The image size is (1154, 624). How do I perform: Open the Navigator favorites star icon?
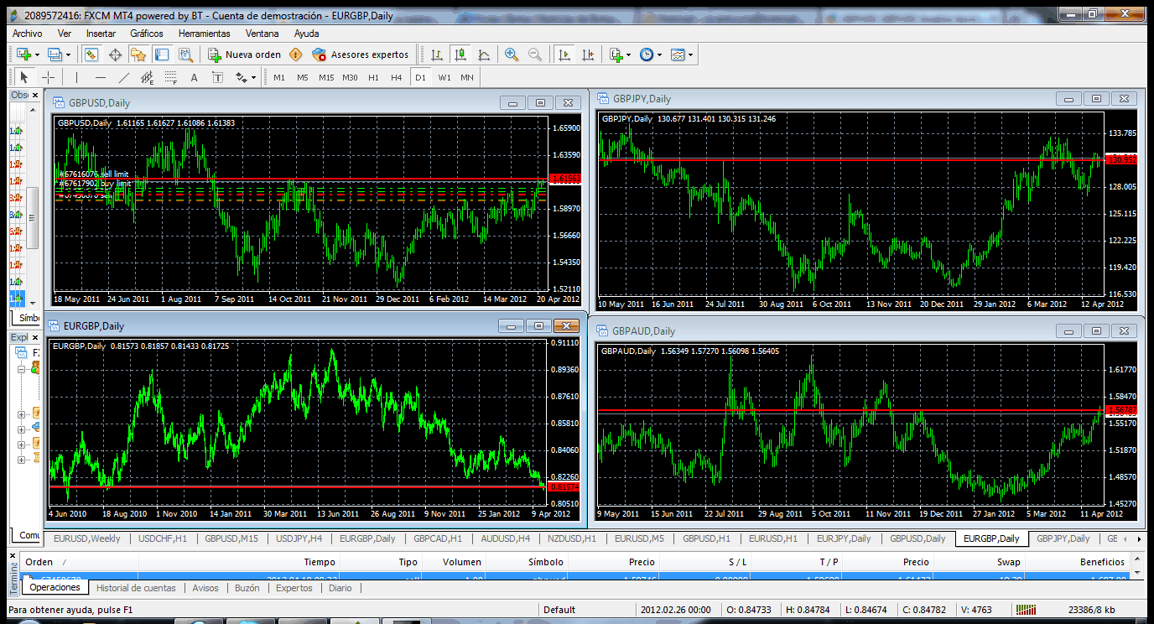coord(138,55)
